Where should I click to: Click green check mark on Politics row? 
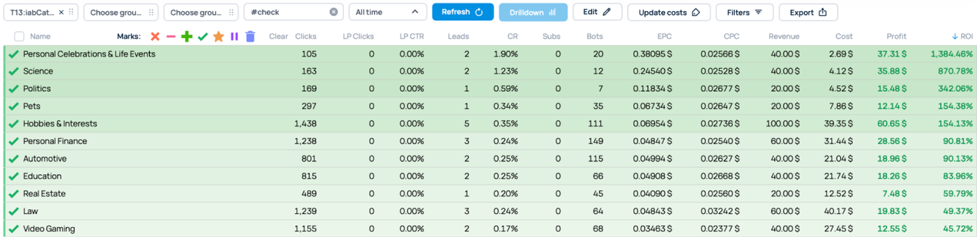[14, 88]
